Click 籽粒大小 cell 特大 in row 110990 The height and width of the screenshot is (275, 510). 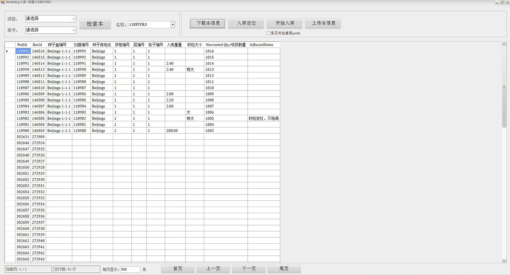pos(195,70)
